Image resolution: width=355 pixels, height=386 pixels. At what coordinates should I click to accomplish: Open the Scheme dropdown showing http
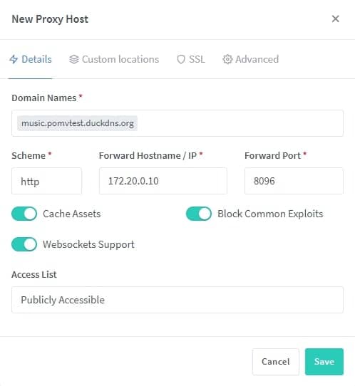pyautogui.click(x=46, y=181)
